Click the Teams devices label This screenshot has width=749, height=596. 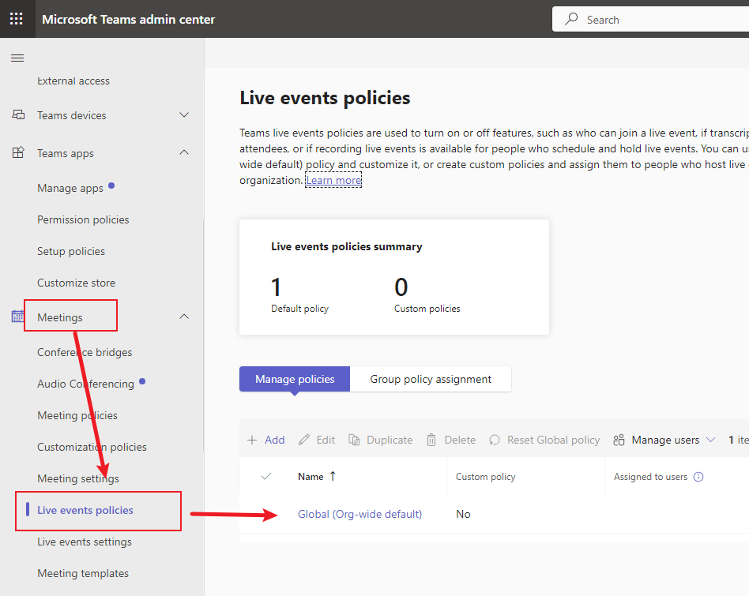[x=72, y=115]
